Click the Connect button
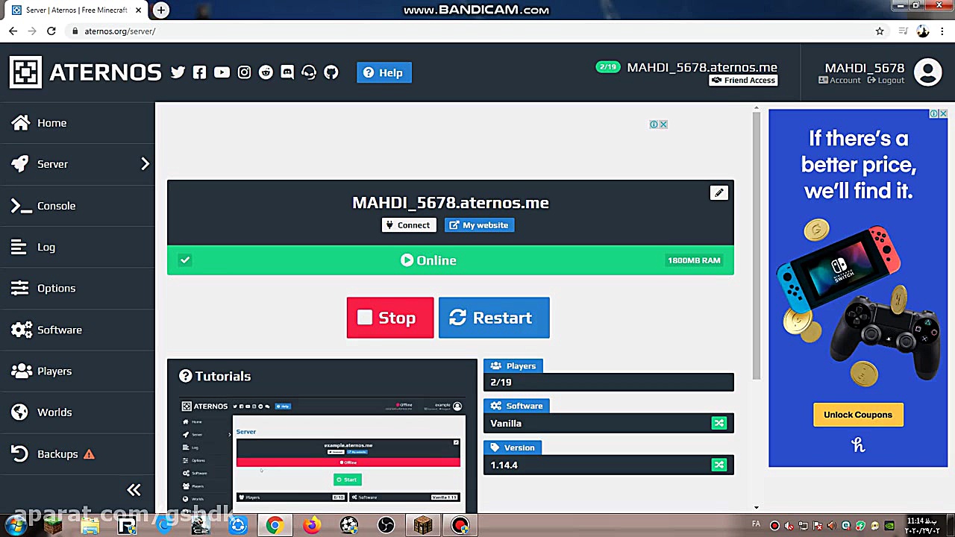Screen dimensions: 955x537 (x=409, y=225)
